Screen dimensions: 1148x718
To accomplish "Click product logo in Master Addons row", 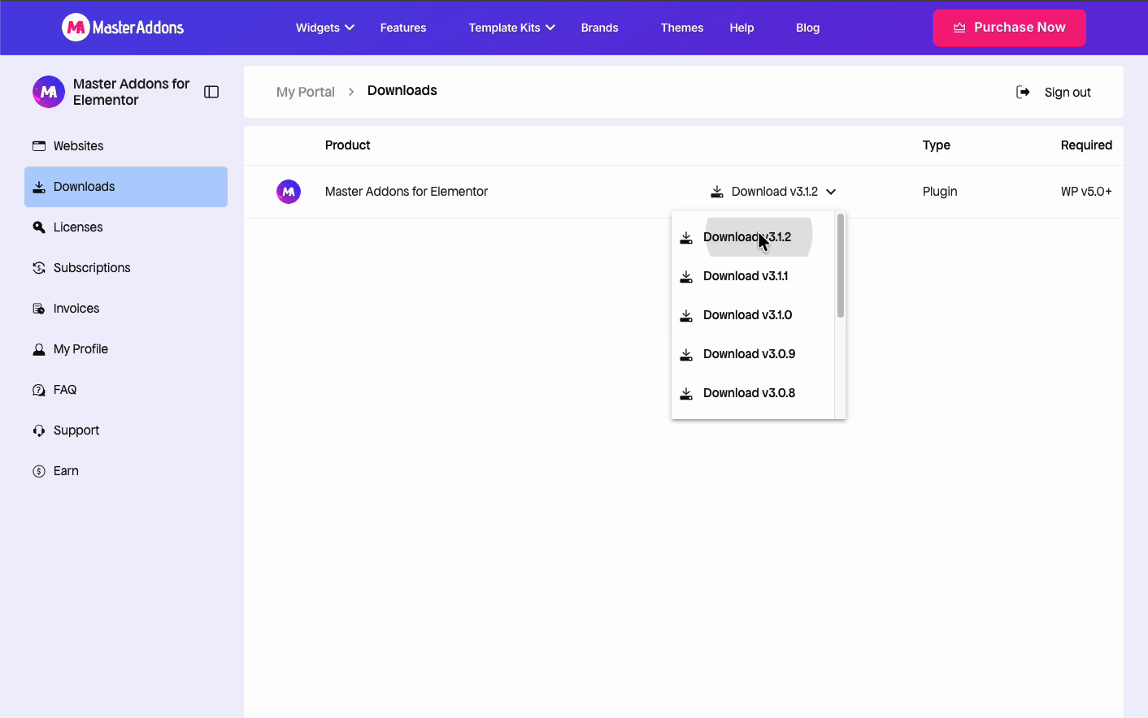I will coord(289,192).
